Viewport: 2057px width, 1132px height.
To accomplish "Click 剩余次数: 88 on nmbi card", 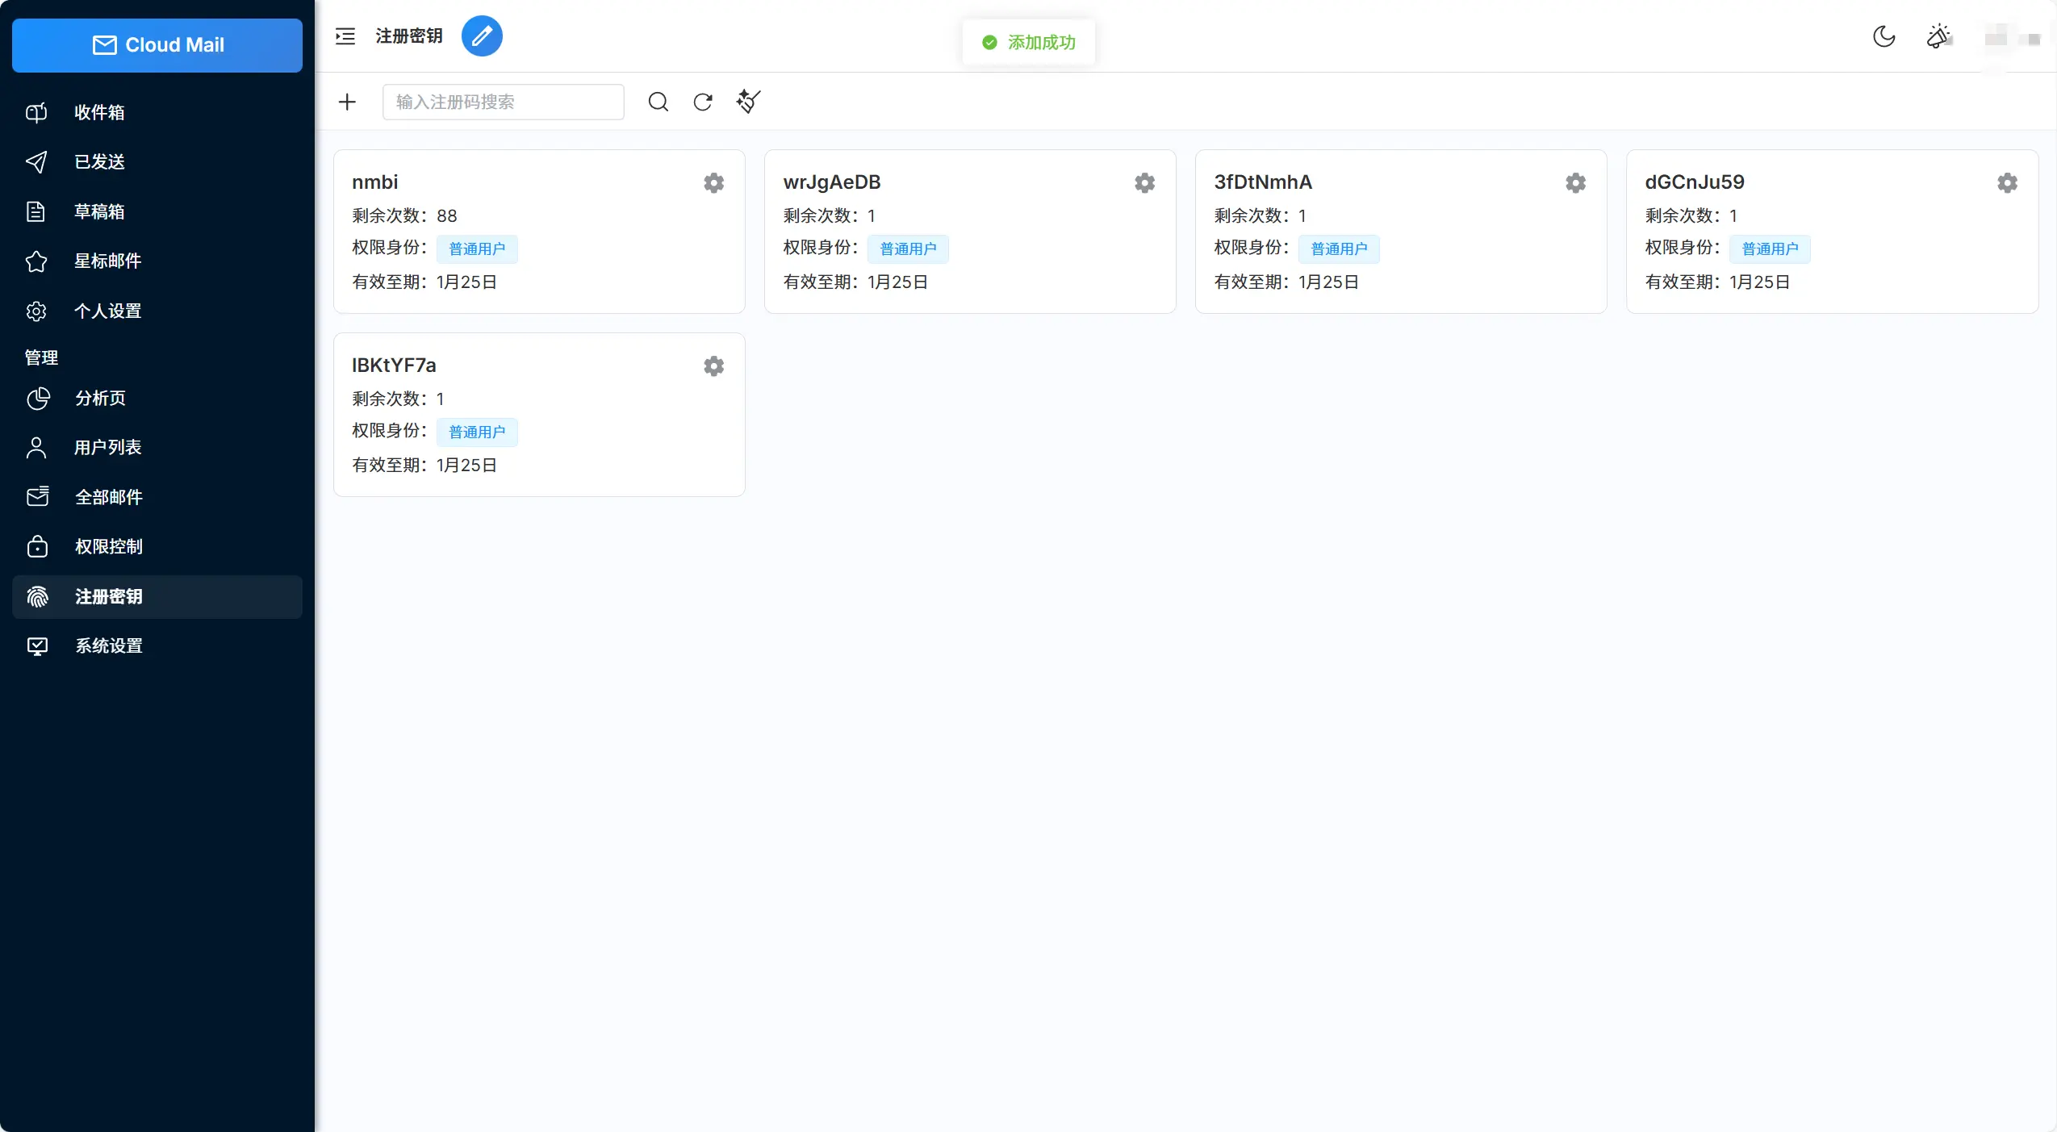I will click(404, 216).
